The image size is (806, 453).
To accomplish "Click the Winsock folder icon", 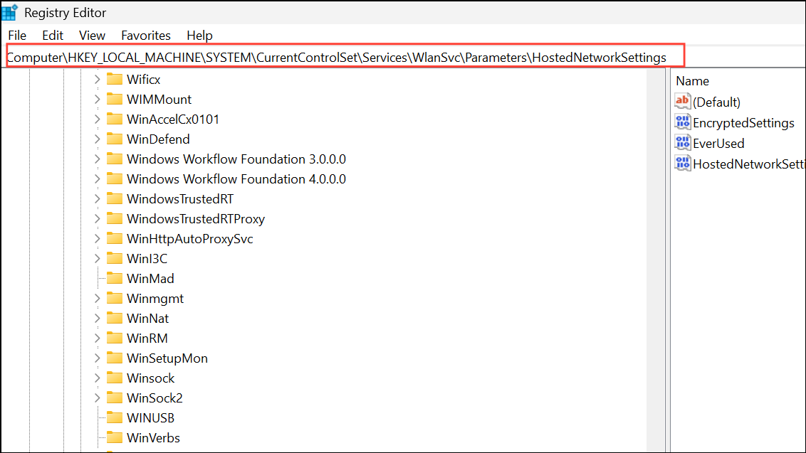I will 114,378.
